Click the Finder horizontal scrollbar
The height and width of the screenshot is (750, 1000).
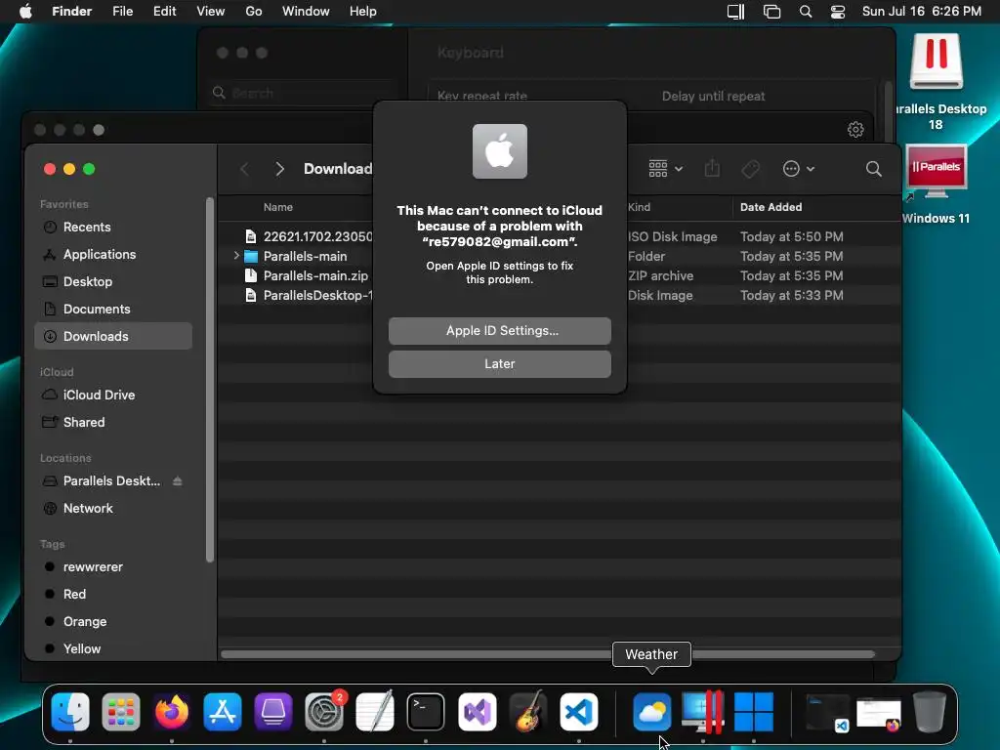[547, 654]
